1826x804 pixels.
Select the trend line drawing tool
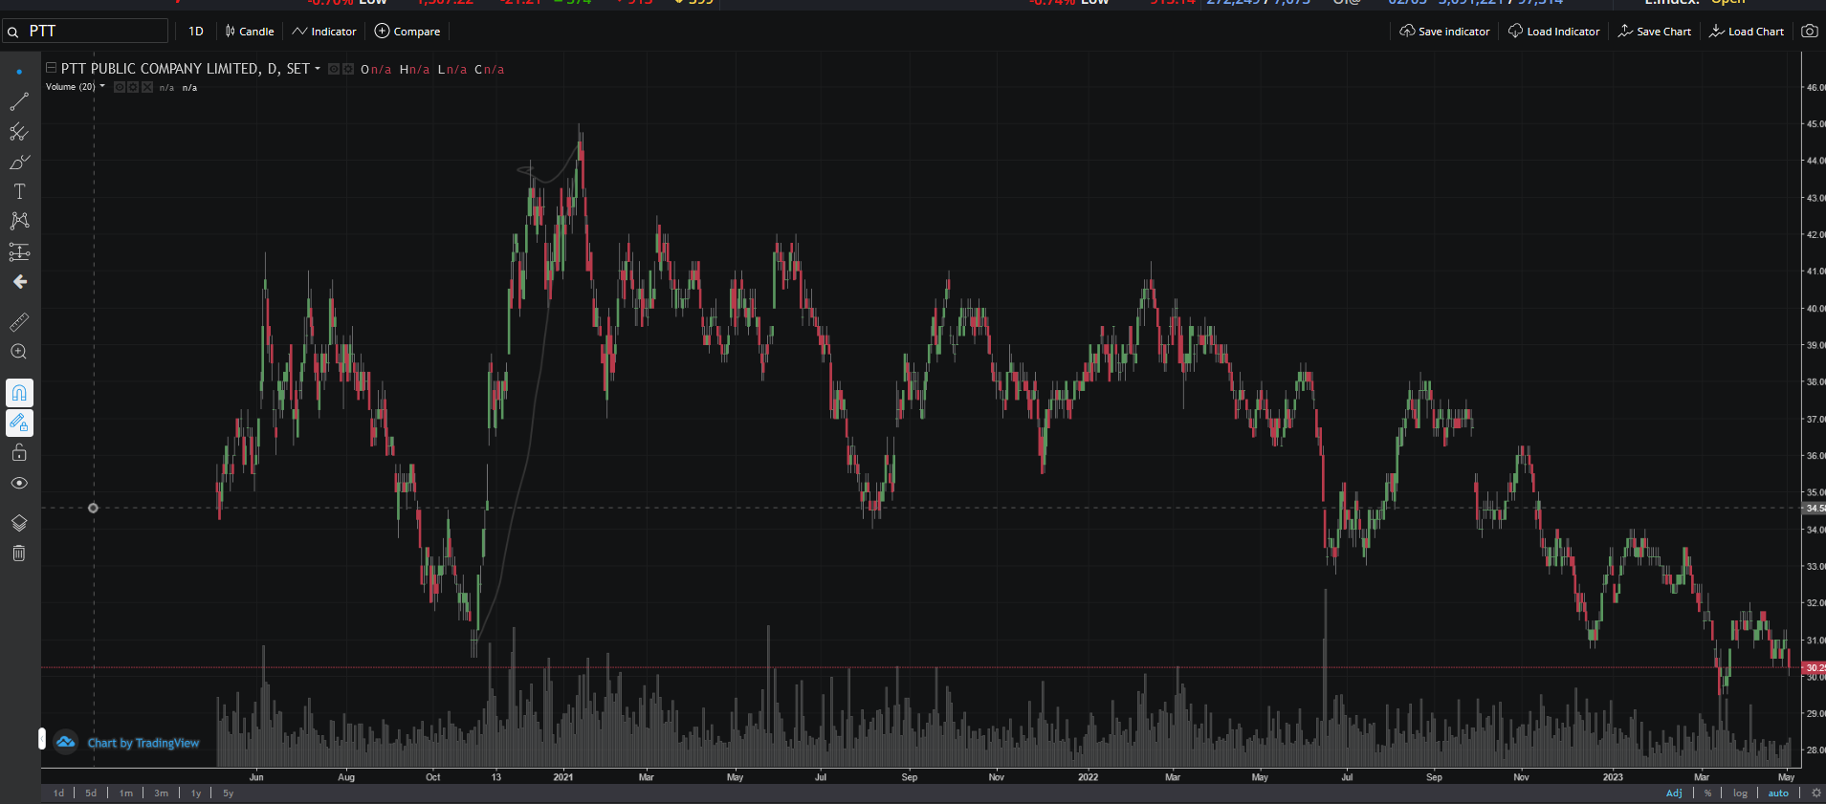click(19, 101)
